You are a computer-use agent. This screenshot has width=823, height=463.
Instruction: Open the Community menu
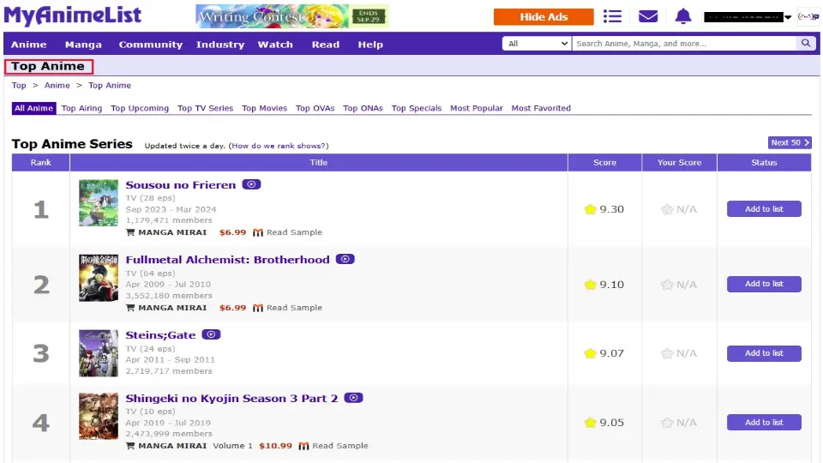click(x=151, y=45)
